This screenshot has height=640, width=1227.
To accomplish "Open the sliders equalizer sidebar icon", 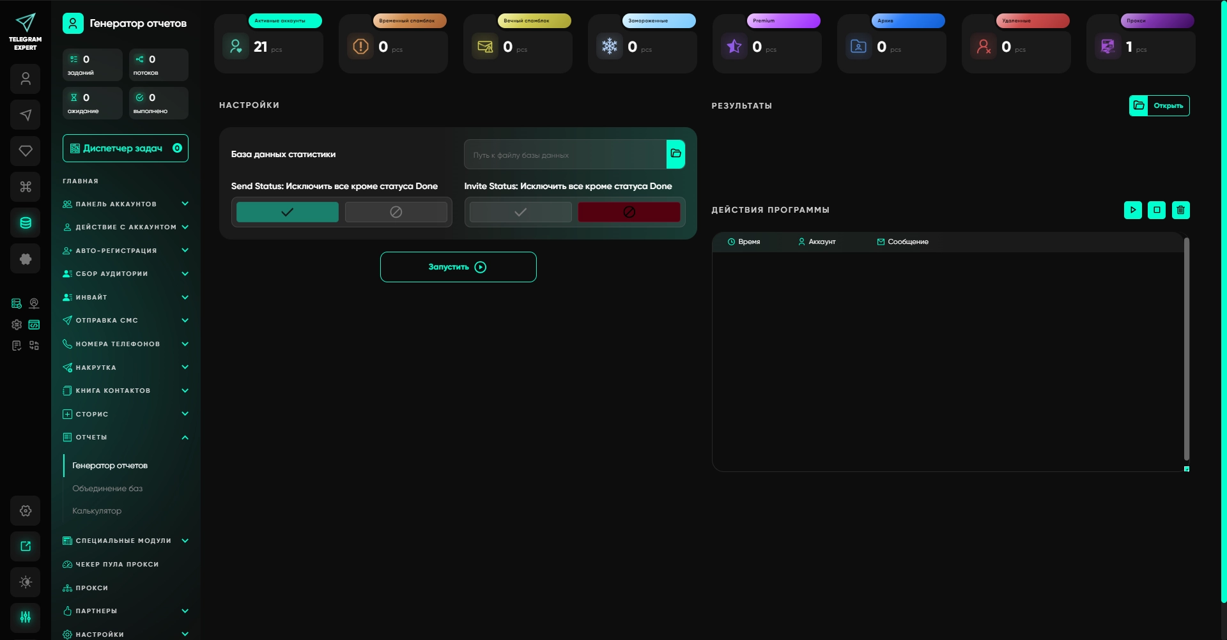I will (26, 617).
